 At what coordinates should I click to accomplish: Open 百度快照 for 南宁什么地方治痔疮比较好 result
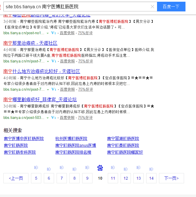coord(67,89)
